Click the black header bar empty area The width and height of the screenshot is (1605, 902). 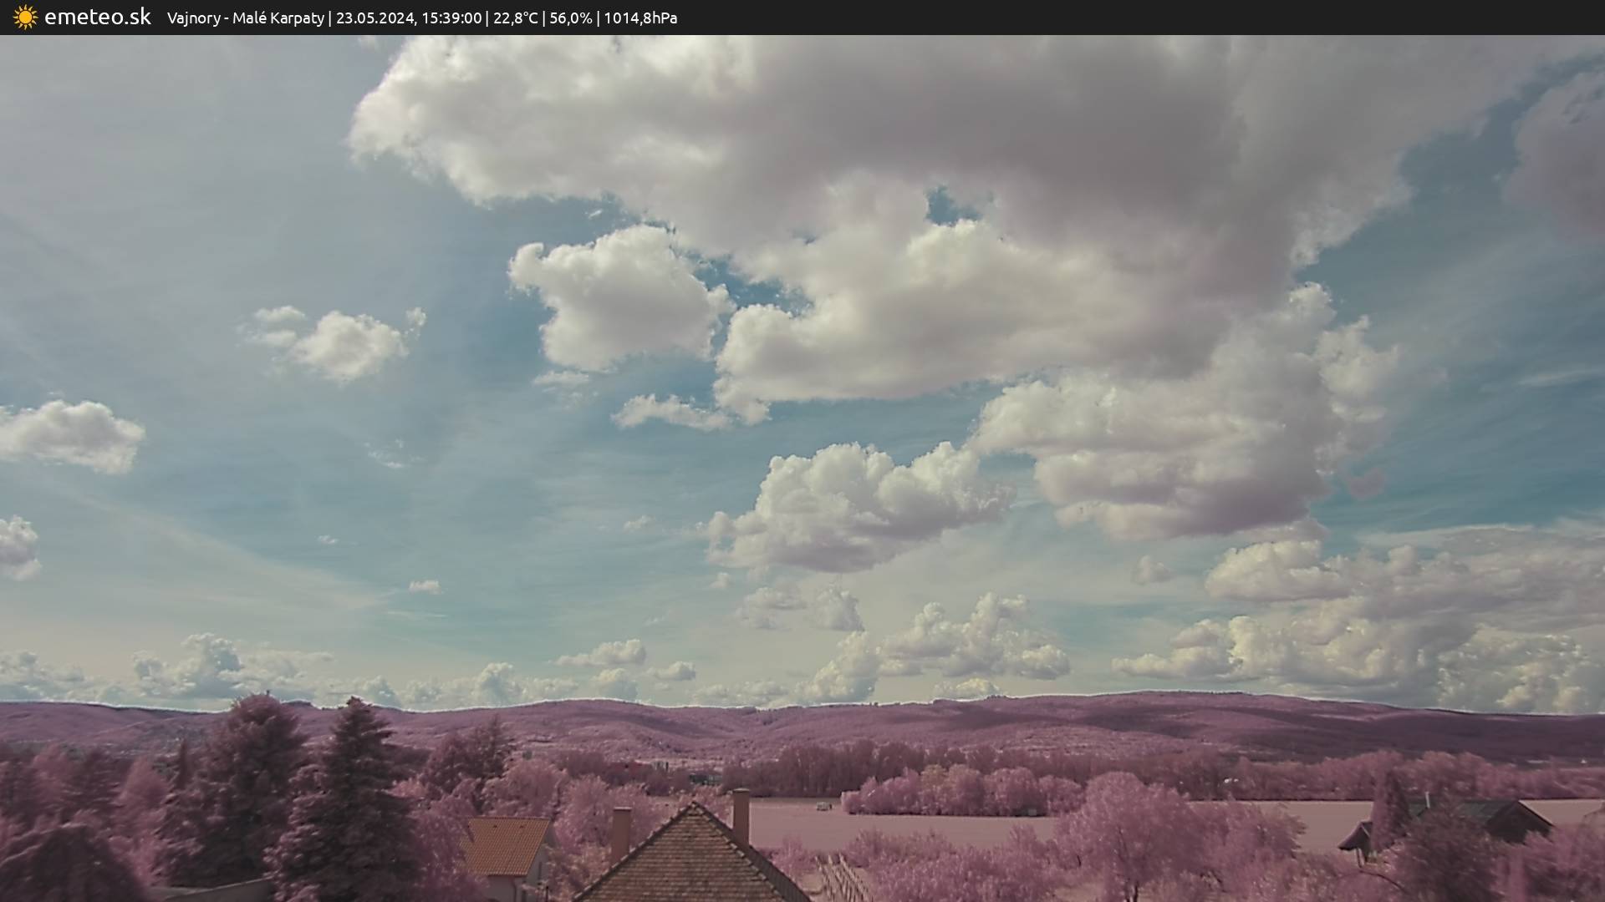[x=1170, y=17]
